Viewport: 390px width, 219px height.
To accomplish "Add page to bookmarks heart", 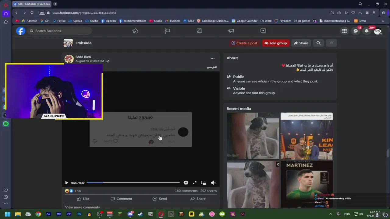I will click(x=353, y=13).
